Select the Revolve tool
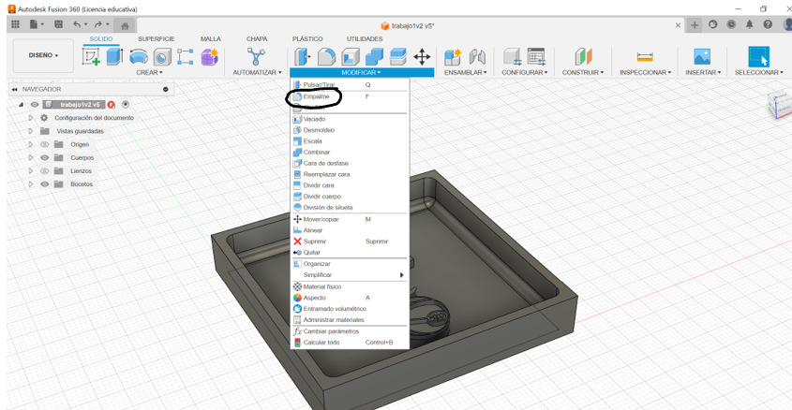Screen dimensions: 792x410 tap(139, 56)
